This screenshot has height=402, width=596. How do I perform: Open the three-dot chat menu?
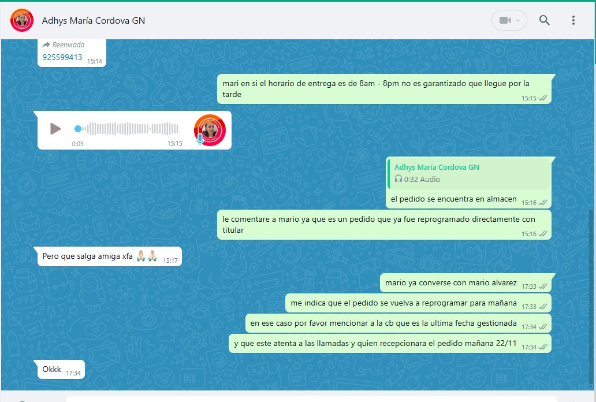[573, 20]
